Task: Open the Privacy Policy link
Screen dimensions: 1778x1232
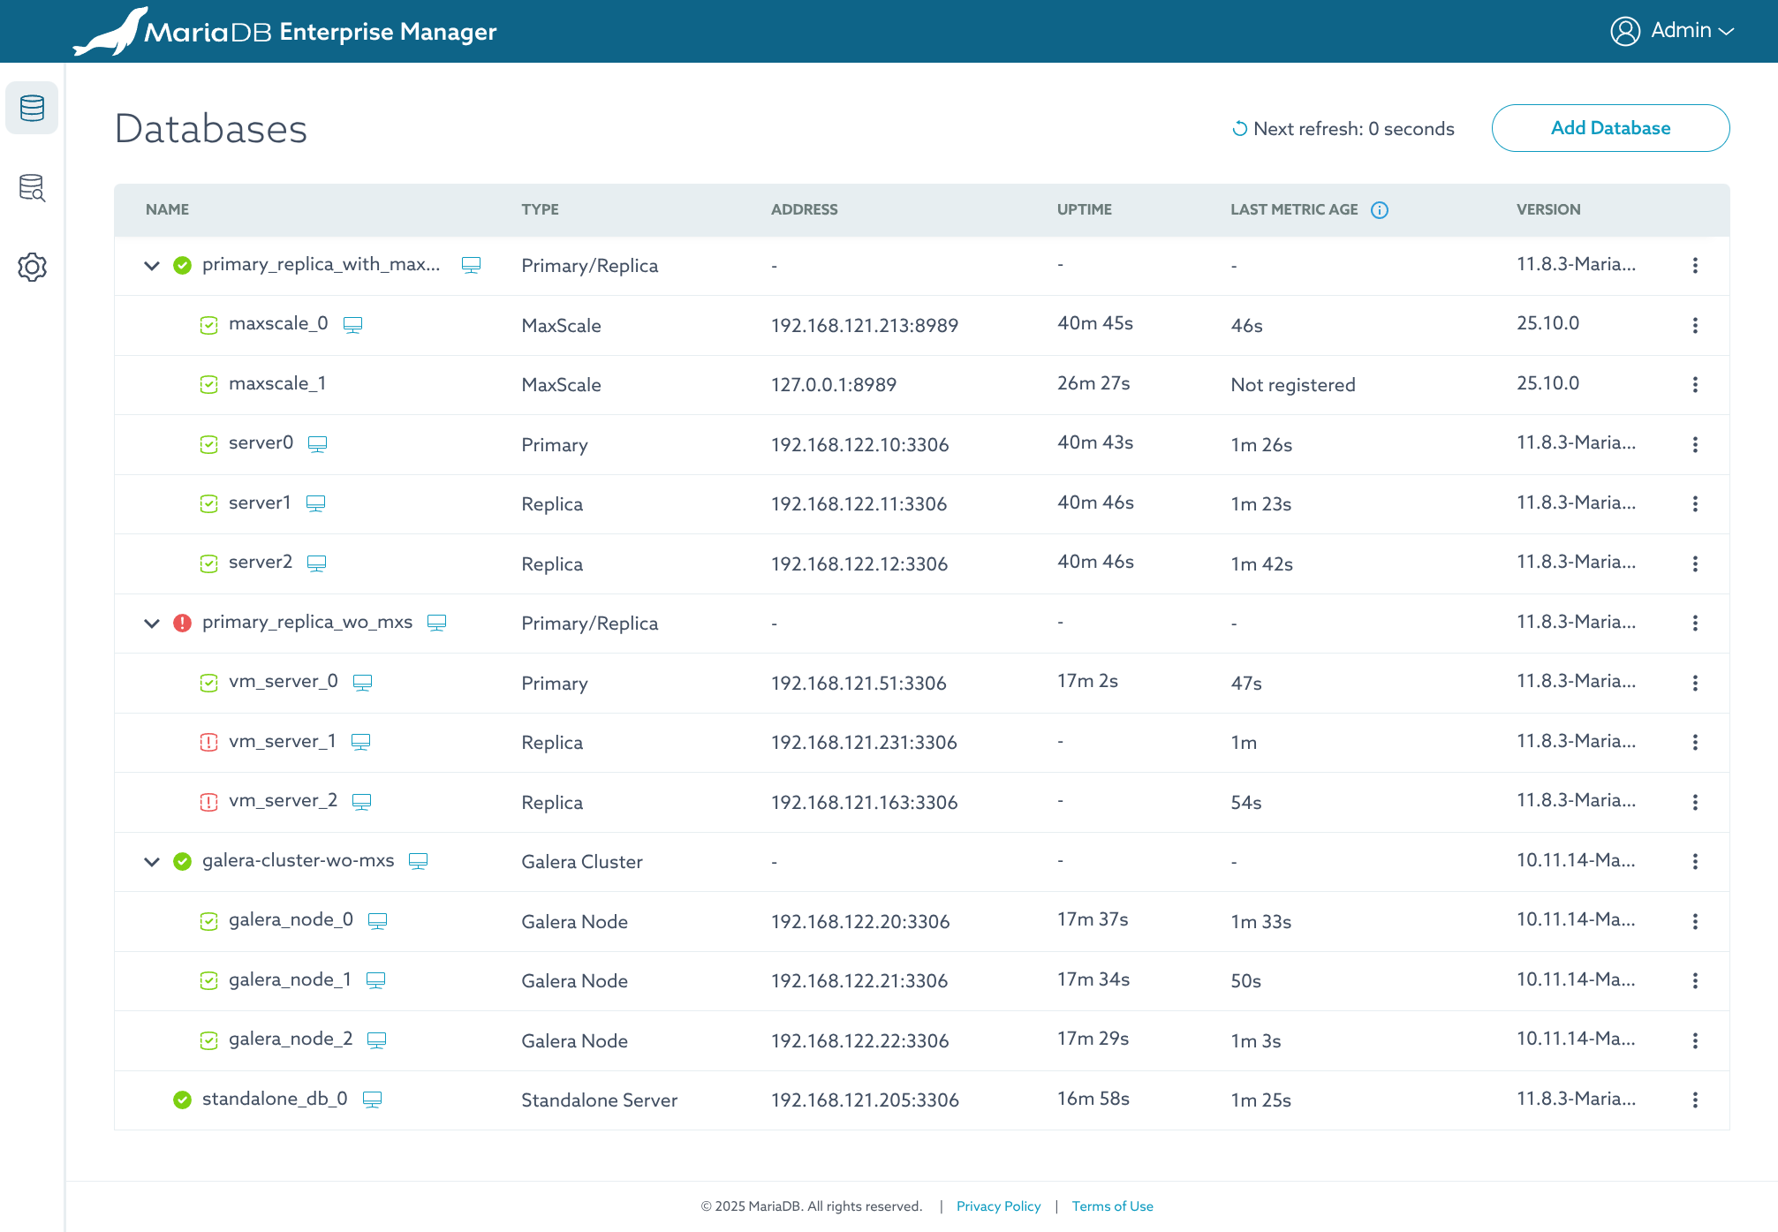Action: click(x=998, y=1206)
